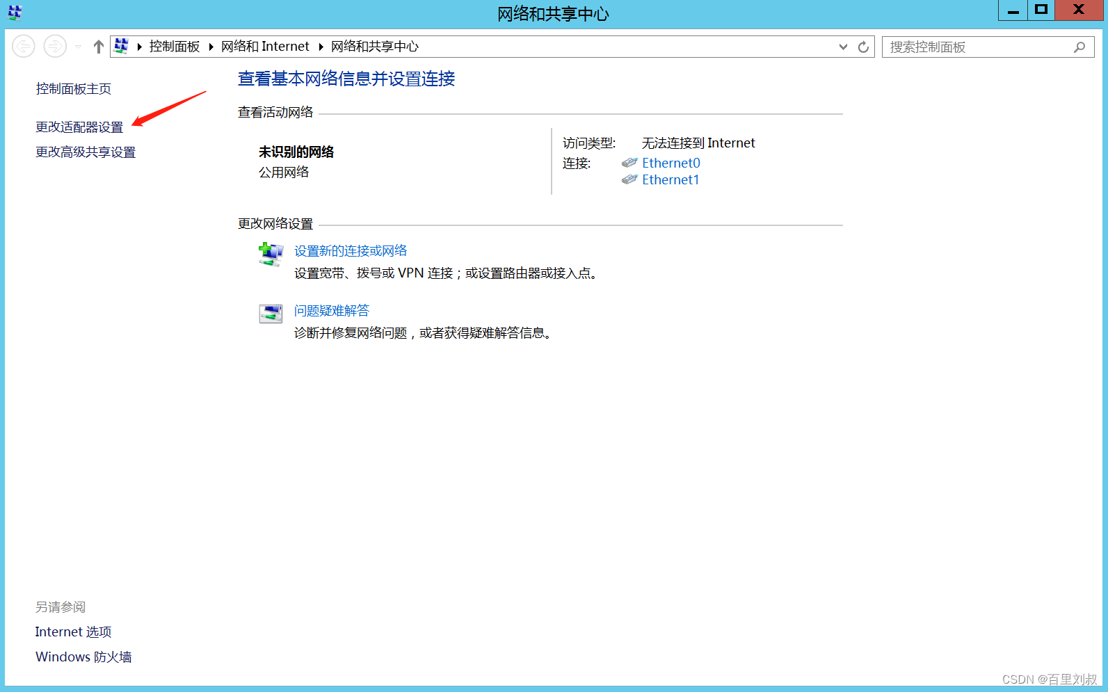Click the new connection setup icon
Image resolution: width=1108 pixels, height=692 pixels.
271,255
